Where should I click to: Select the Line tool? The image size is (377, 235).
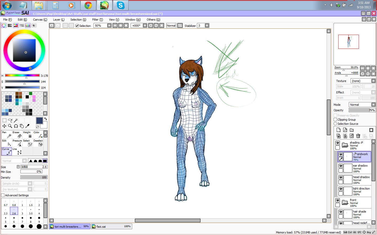[17, 151]
